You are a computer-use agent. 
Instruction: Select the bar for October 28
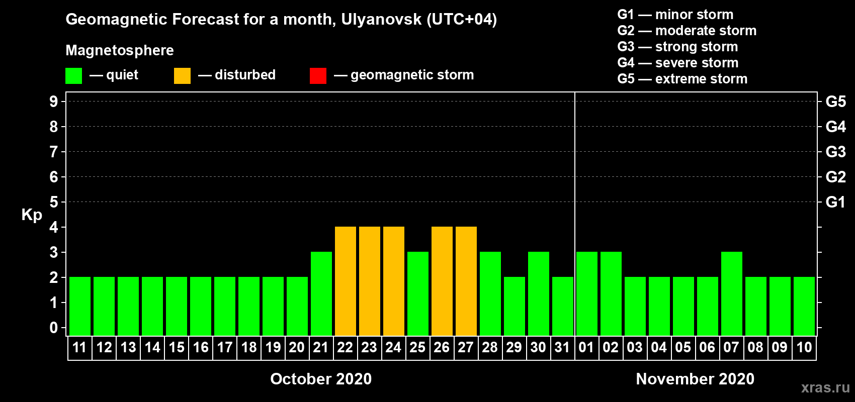(x=490, y=293)
